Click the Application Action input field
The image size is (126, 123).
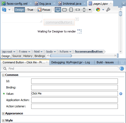point(74,100)
